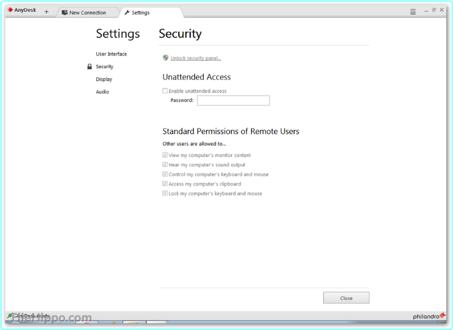The height and width of the screenshot is (330, 453).
Task: Click the green connection status icon
Action: point(10,316)
